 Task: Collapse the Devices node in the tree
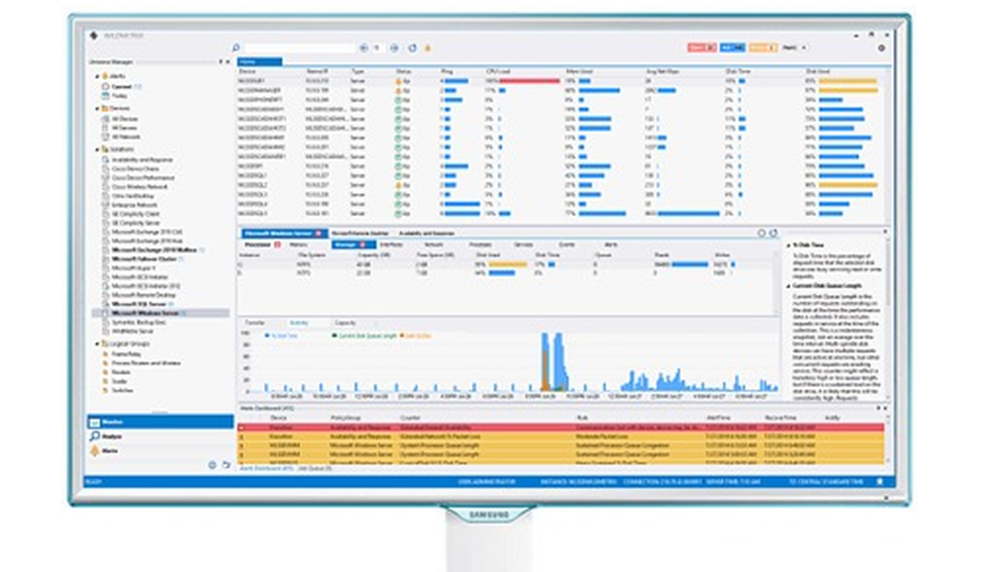click(x=97, y=109)
